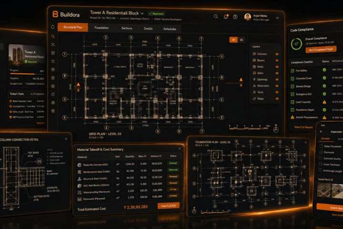Switch view to 3D

[241, 40]
